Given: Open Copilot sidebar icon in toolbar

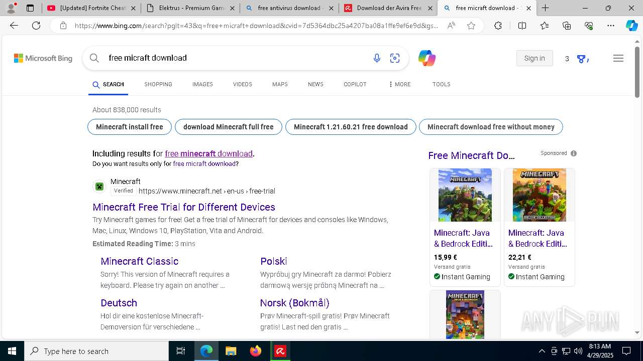Looking at the screenshot, I should pyautogui.click(x=631, y=26).
